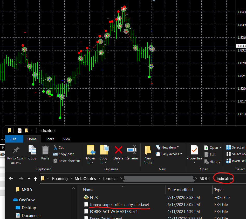Select foreex-sniper-killer-entry-alert.ex4 file
Viewport: 246px width, 219px height.
click(x=119, y=204)
